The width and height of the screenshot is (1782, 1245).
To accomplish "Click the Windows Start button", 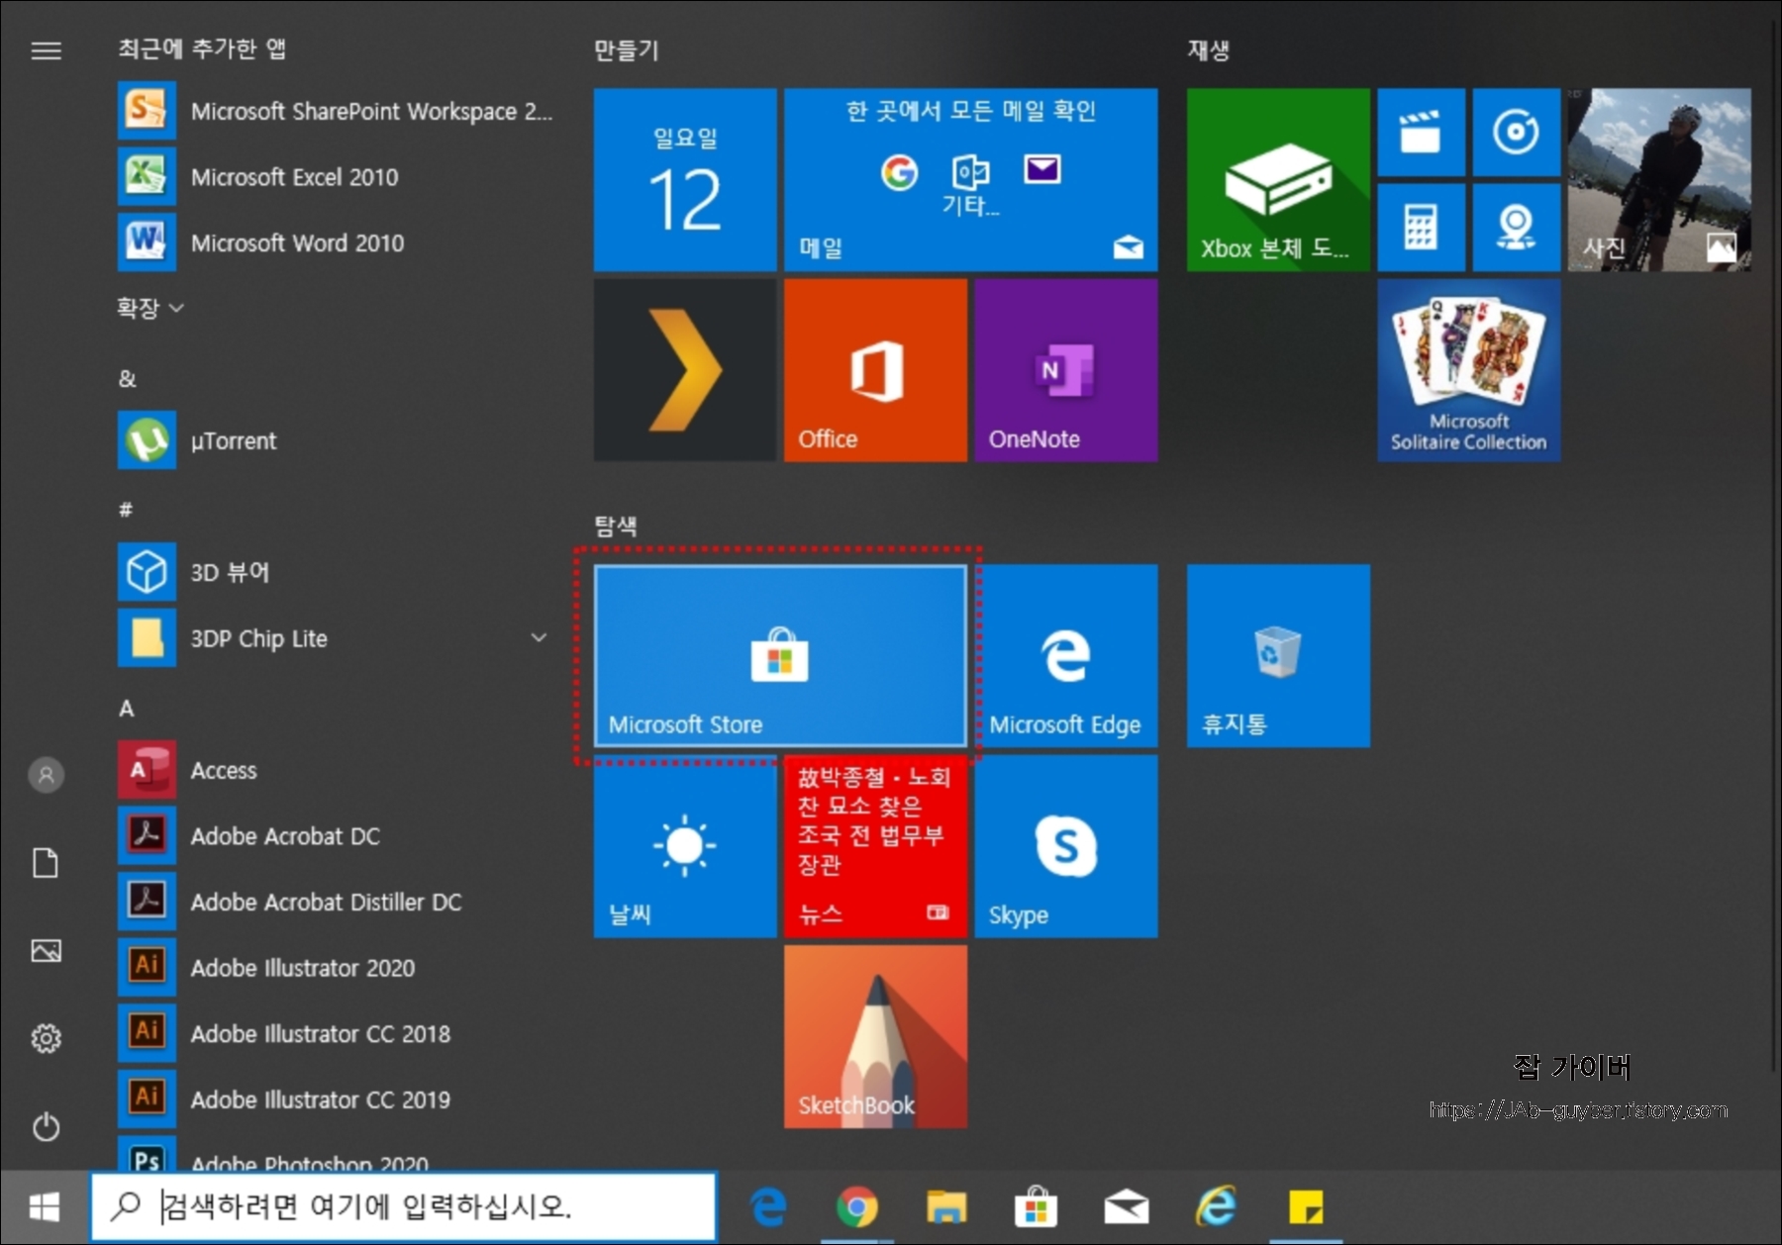I will click(x=45, y=1206).
